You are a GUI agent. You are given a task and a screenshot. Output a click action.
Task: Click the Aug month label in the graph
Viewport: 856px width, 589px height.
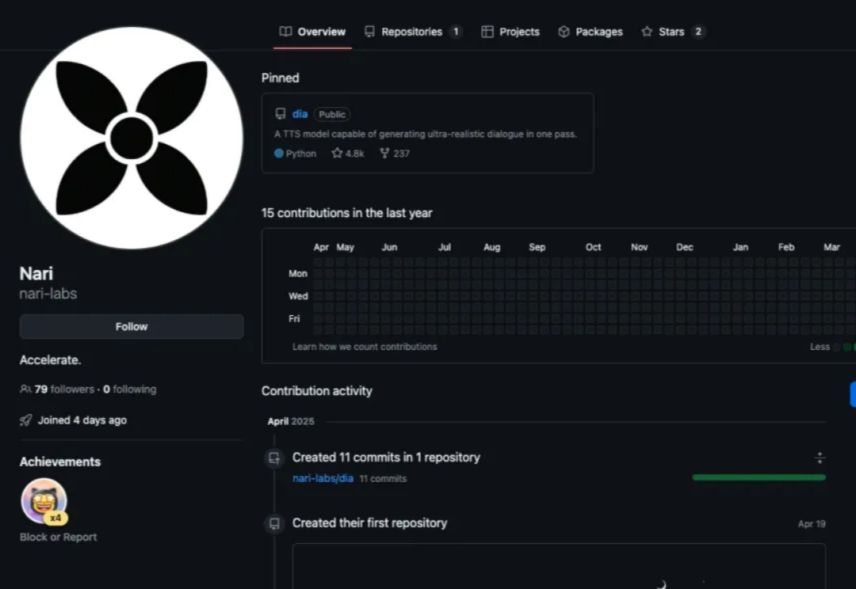pyautogui.click(x=492, y=247)
